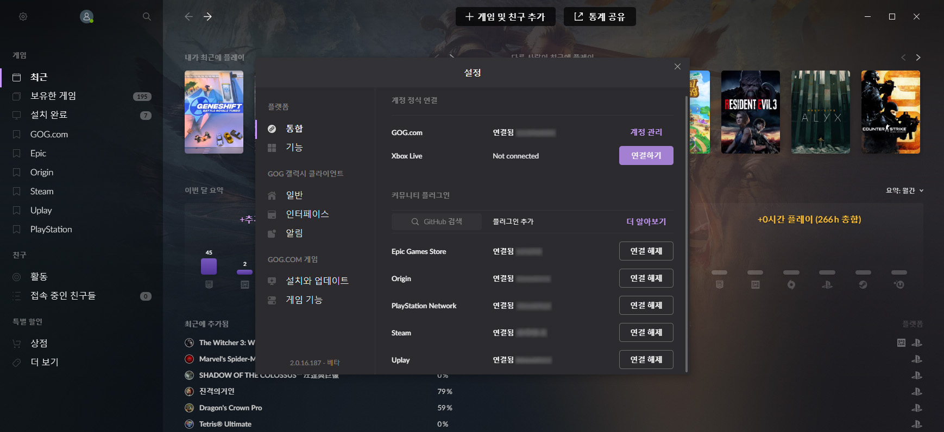This screenshot has height=432, width=944.
Task: Disconnect Epic Games Store with 연결 해제
Action: (x=646, y=251)
